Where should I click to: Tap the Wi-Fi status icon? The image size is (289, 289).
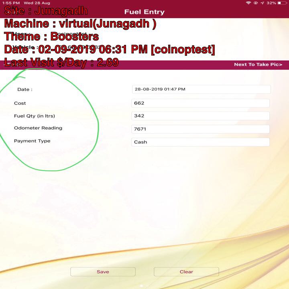click(249, 3)
